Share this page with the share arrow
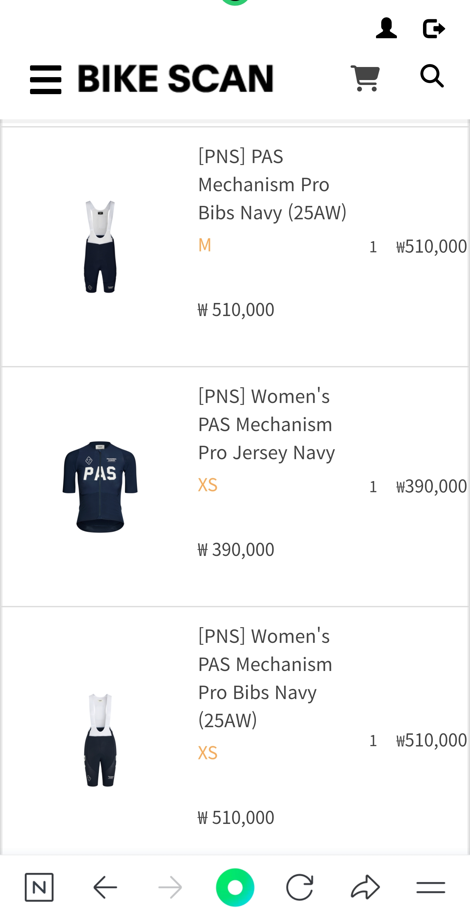 (x=365, y=887)
